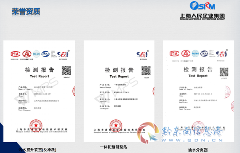Click the ilac-MRA logo on right certificate

[195, 54]
